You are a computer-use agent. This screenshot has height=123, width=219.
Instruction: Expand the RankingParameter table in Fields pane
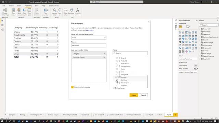pos(200,56)
